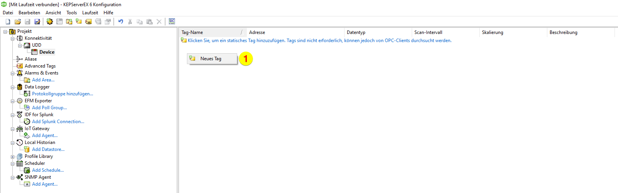The height and width of the screenshot is (193, 618).
Task: Click the Konnektivität node icon
Action: [20, 38]
